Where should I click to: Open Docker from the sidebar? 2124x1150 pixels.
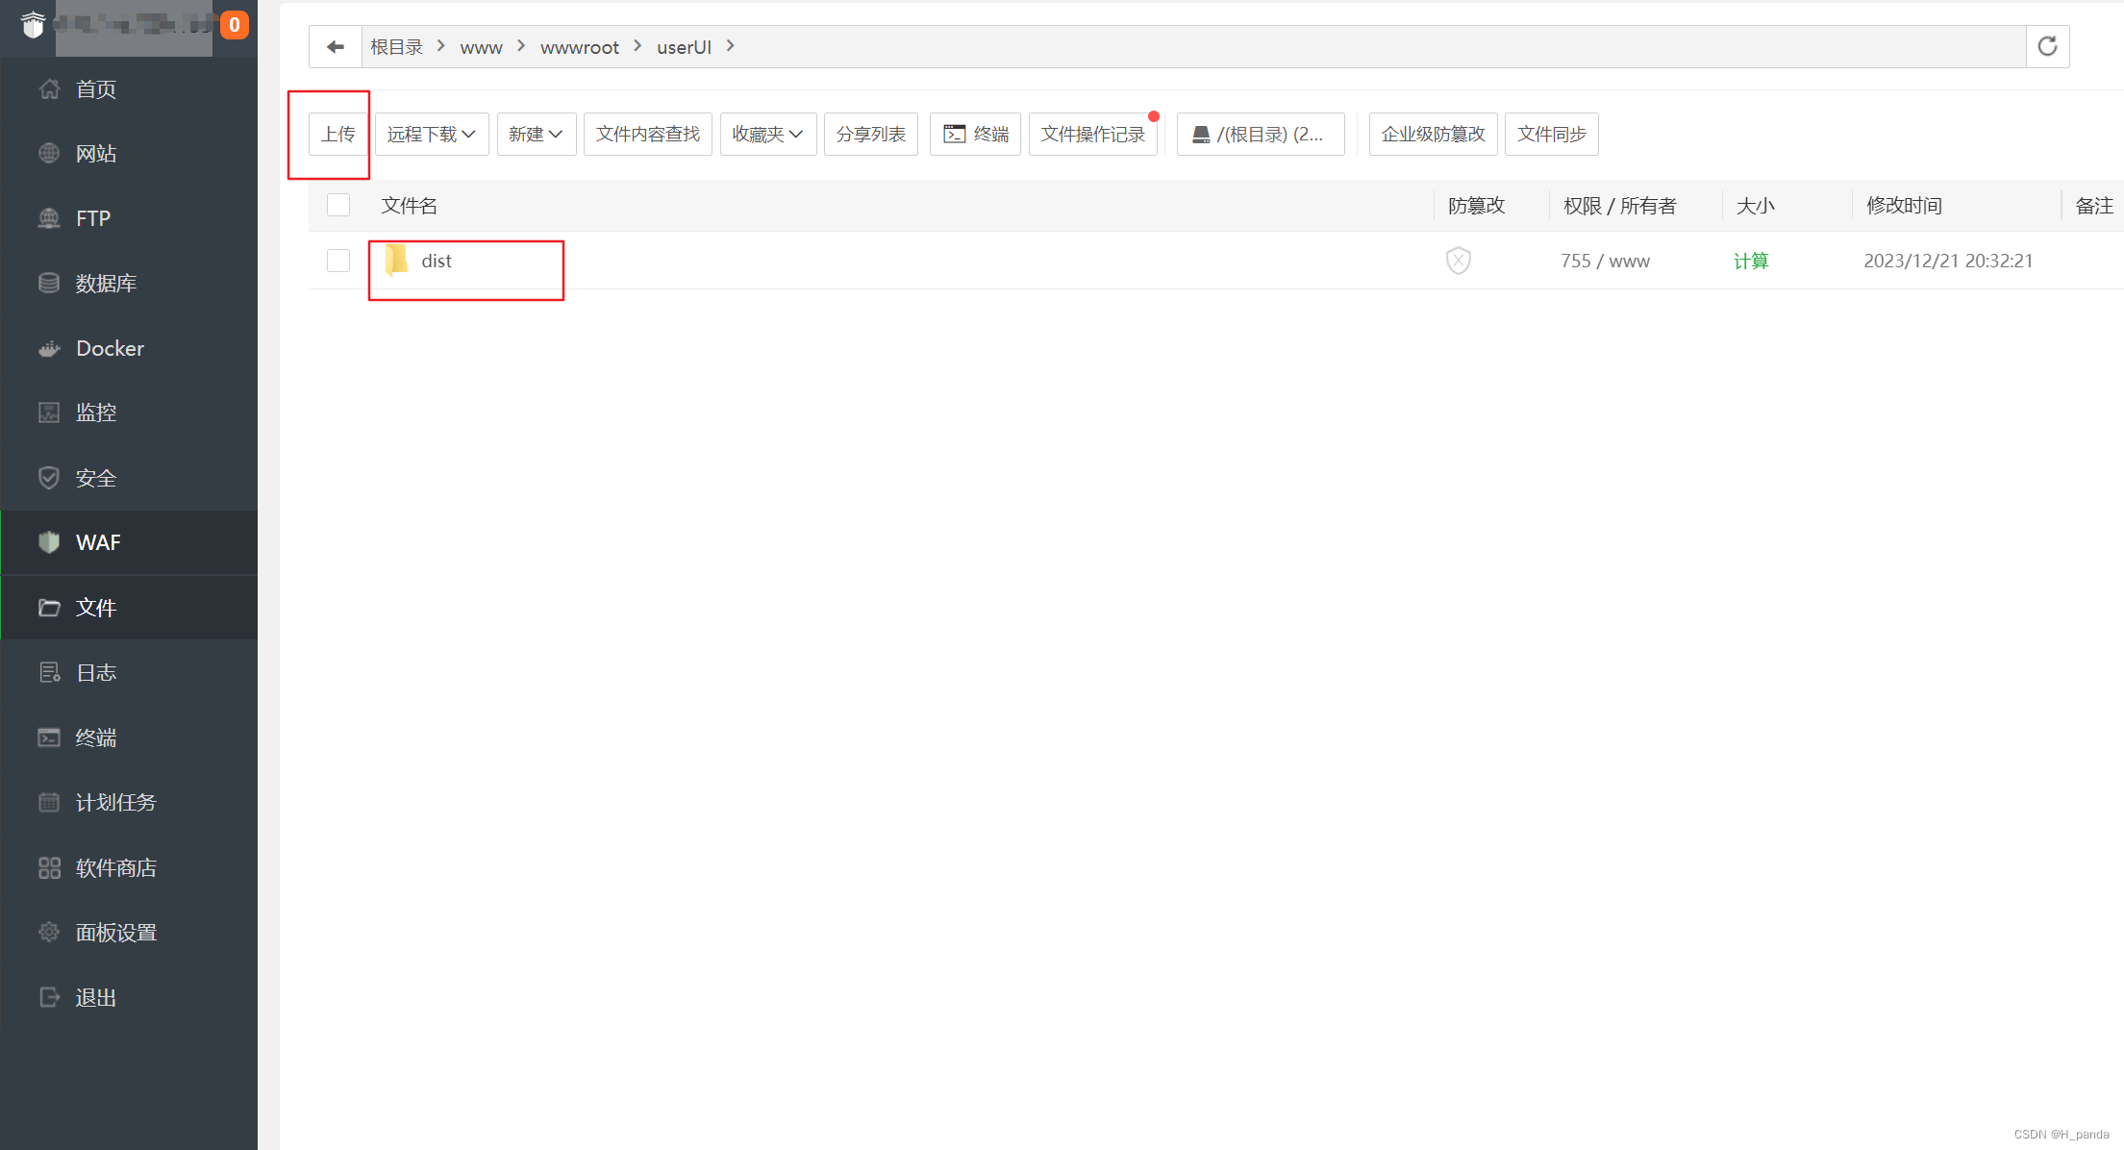point(110,348)
